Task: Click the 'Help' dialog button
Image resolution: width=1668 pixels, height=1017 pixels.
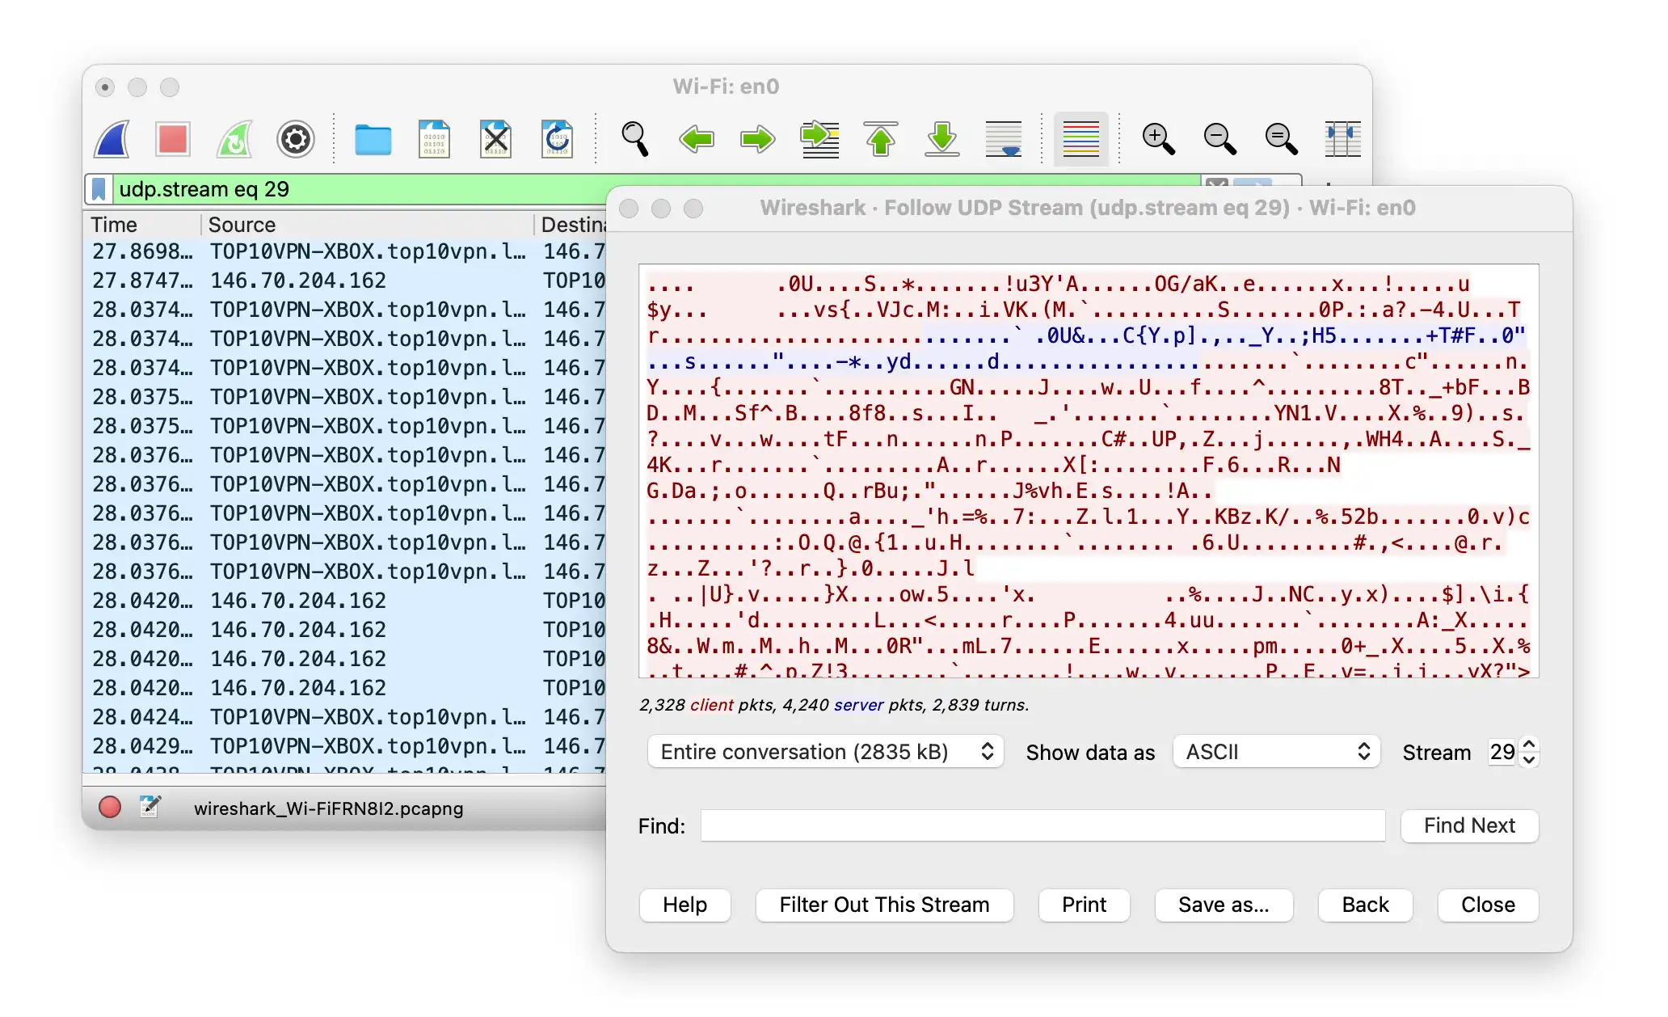Action: 686,904
